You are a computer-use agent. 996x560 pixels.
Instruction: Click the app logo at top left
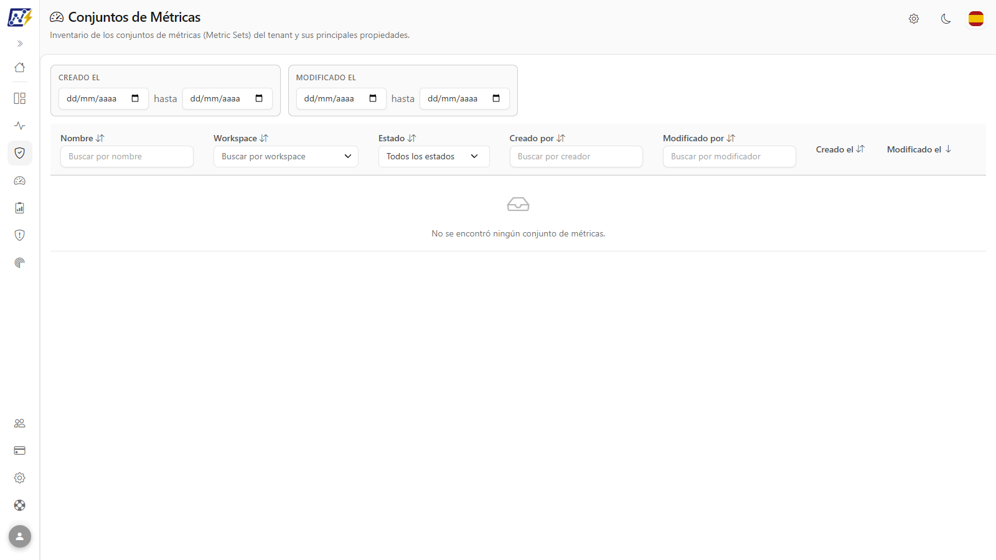pos(20,17)
